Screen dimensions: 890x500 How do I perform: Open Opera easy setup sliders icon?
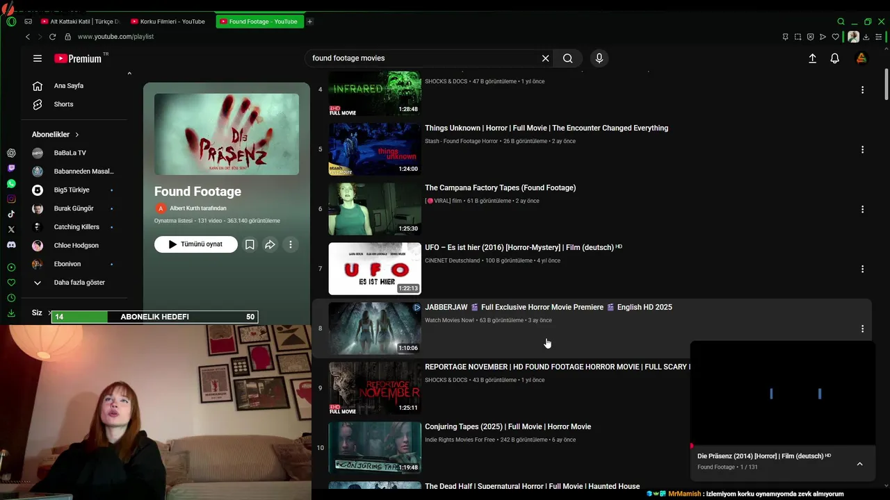tap(879, 37)
